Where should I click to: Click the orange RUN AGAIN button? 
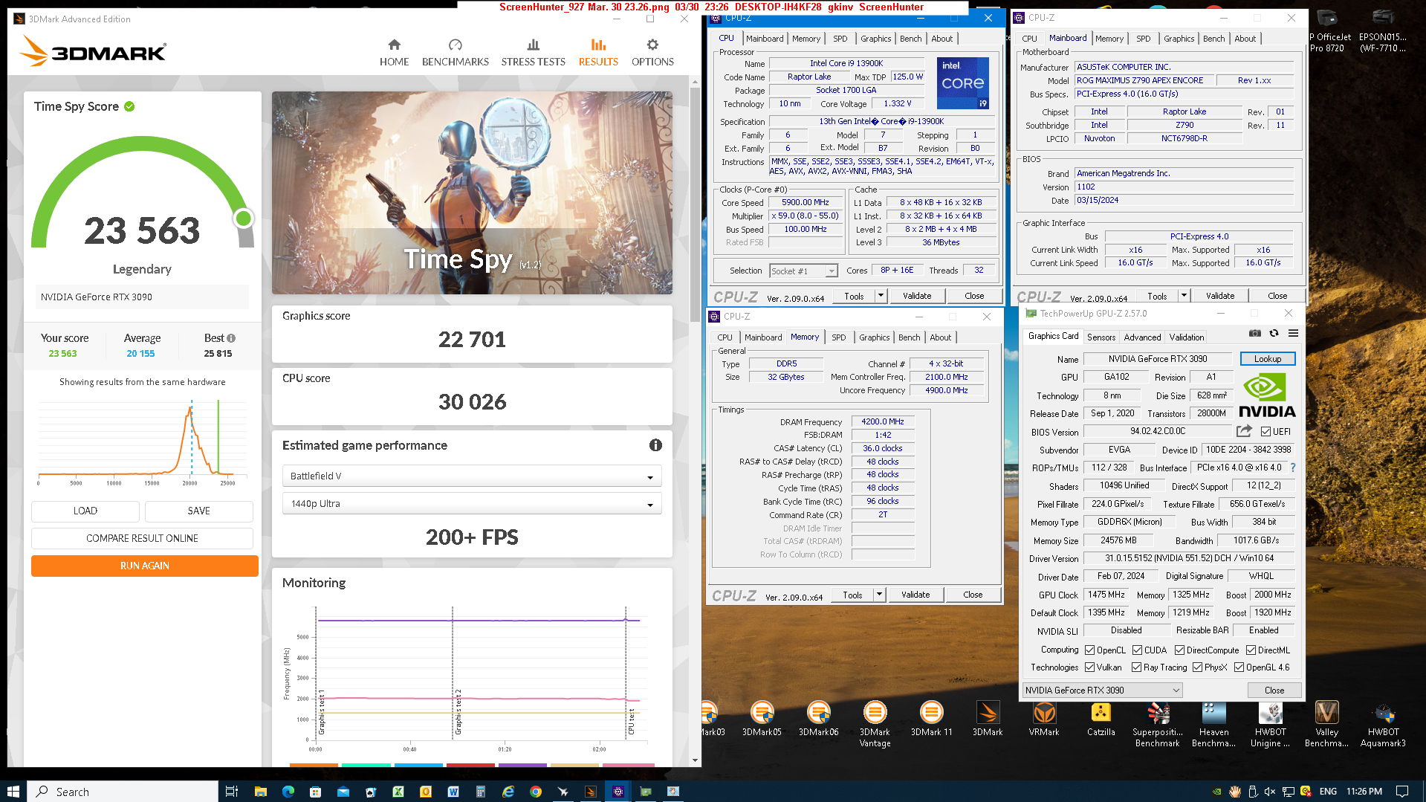click(x=144, y=566)
